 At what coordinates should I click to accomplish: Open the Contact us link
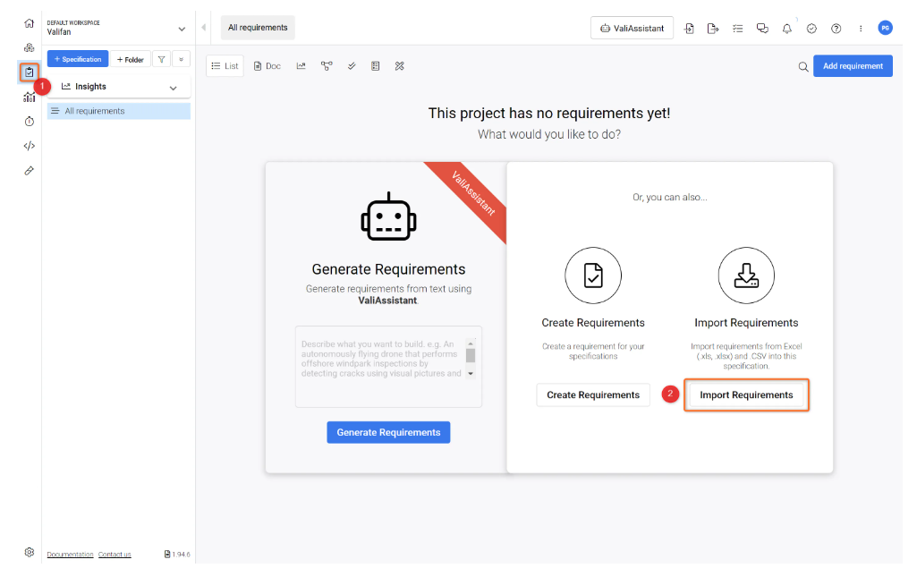115,554
